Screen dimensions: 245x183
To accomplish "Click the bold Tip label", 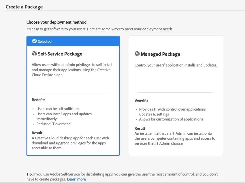I will coord(29,174).
